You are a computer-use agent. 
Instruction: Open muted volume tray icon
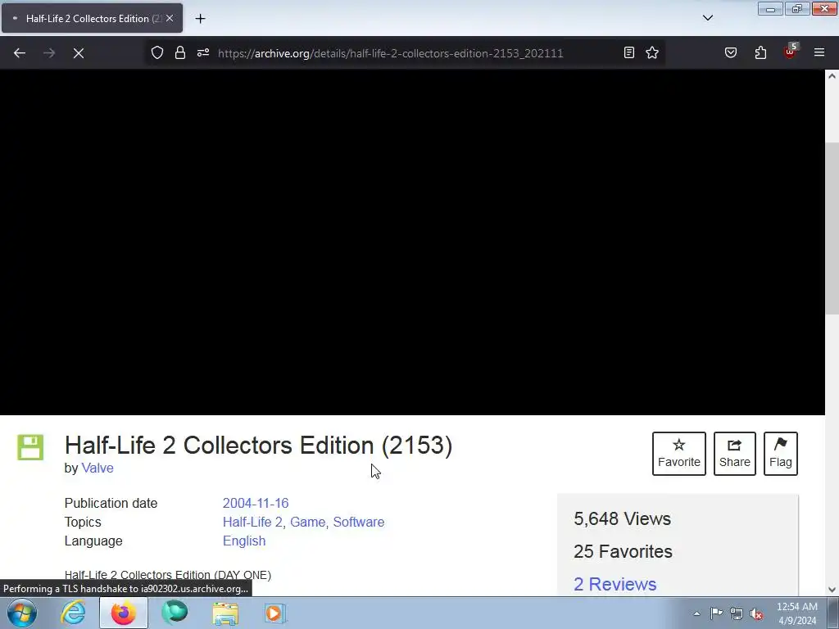click(756, 613)
